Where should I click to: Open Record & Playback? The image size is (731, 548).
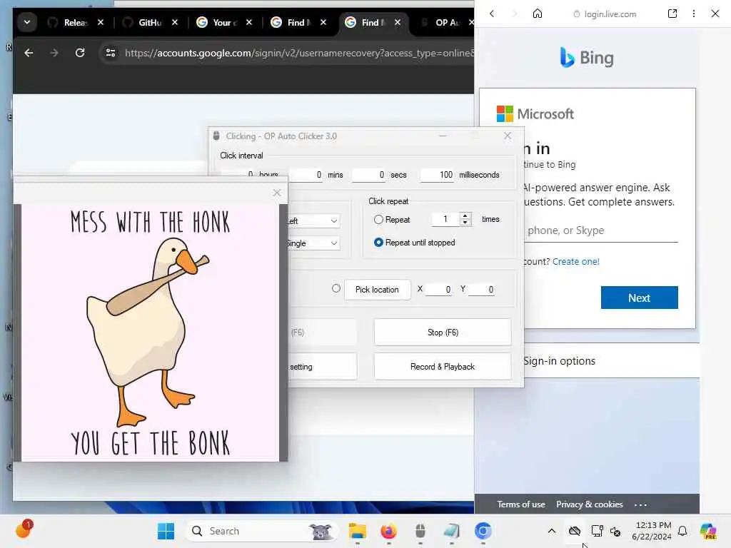[443, 367]
